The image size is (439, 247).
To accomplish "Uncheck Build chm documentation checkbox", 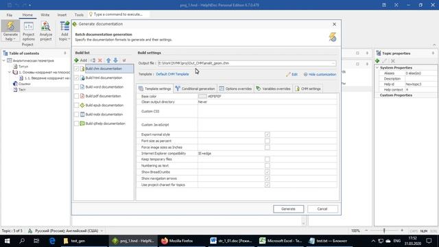I will coord(76,69).
